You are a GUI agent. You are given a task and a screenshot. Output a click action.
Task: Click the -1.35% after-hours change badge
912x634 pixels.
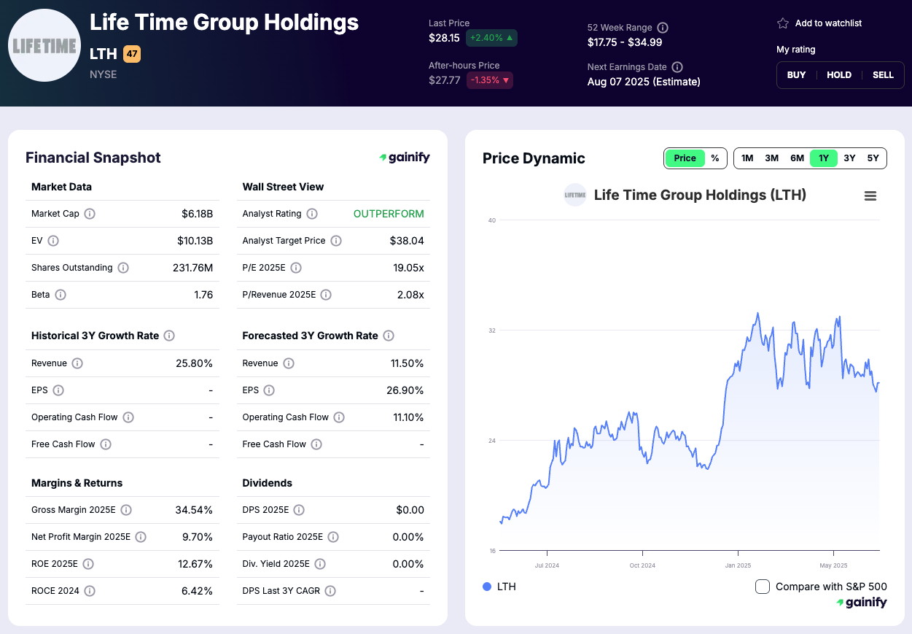[x=489, y=80]
